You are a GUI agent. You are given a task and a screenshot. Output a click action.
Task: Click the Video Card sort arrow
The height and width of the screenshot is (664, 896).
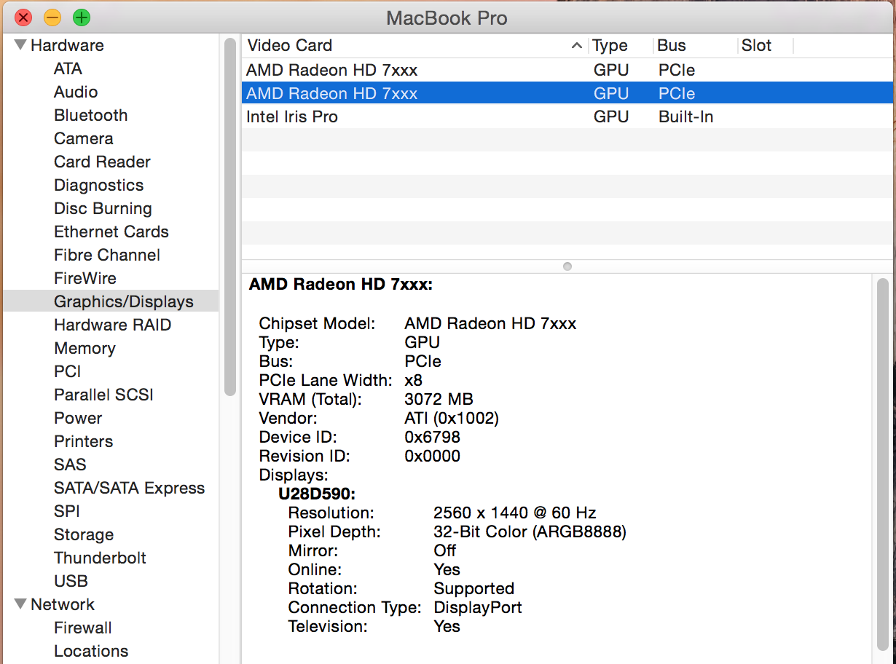(577, 45)
